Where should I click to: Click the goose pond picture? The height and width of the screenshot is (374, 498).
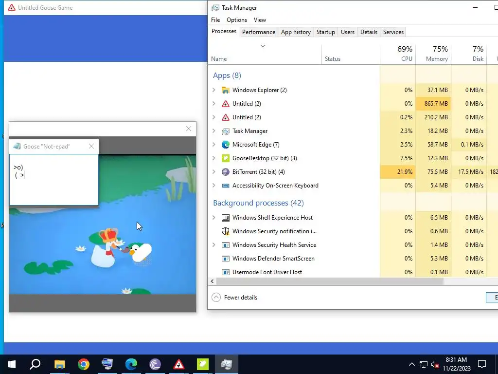click(103, 224)
